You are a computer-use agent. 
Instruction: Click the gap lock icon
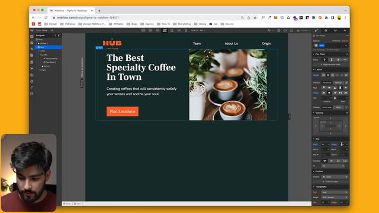click(x=335, y=98)
